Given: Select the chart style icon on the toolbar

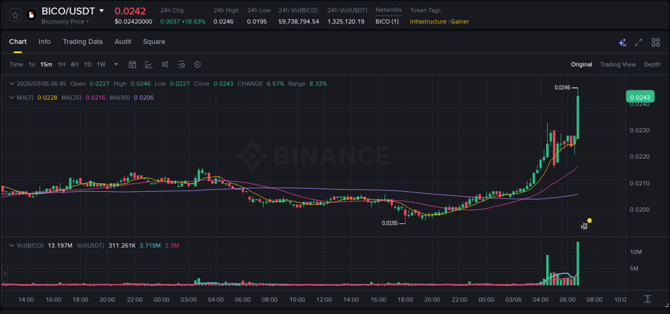Looking at the screenshot, I should [148, 64].
